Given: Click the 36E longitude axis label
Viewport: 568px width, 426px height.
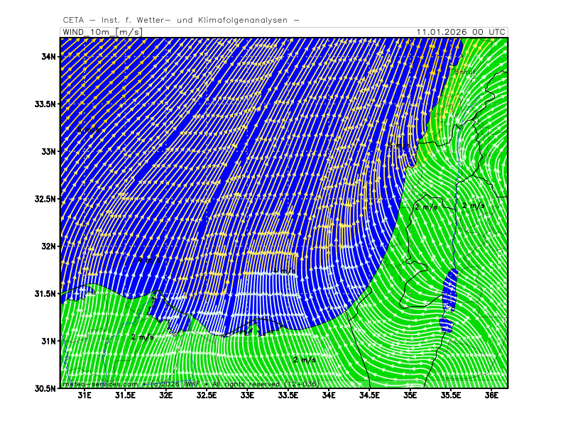Looking at the screenshot, I should click(491, 395).
